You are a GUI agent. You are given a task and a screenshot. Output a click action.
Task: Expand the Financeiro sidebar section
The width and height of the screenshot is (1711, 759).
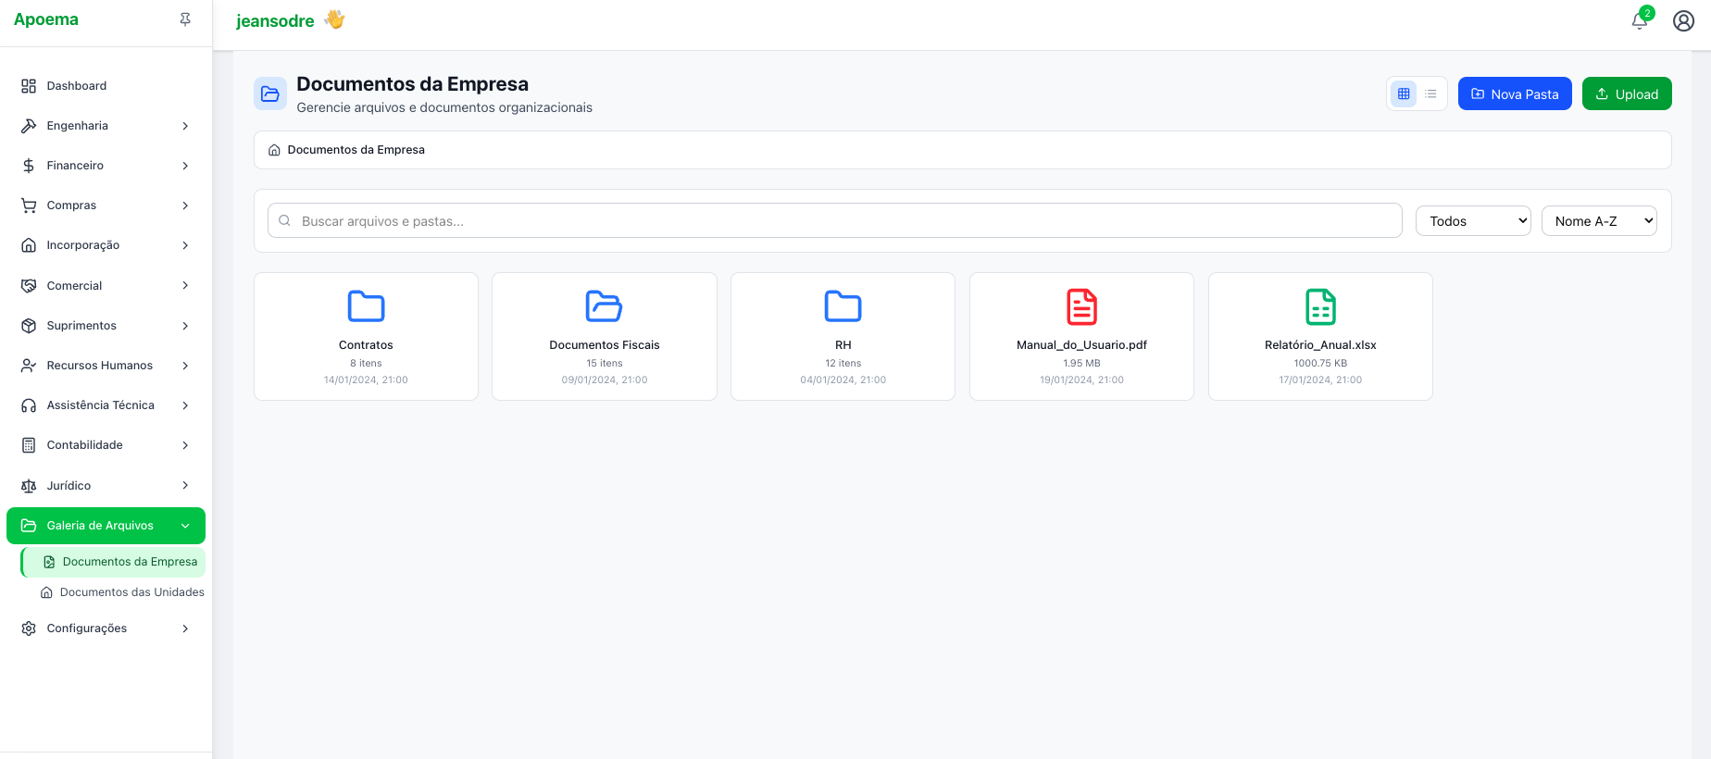pos(106,166)
